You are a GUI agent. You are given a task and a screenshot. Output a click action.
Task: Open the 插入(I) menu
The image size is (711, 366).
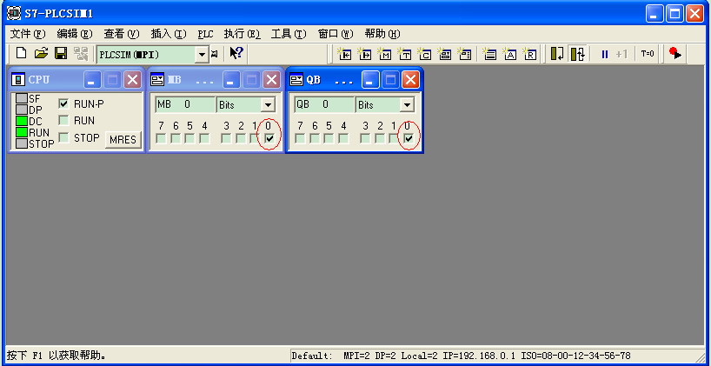[x=169, y=34]
